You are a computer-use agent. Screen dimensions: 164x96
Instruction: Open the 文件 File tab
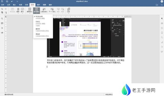coord(3,5)
